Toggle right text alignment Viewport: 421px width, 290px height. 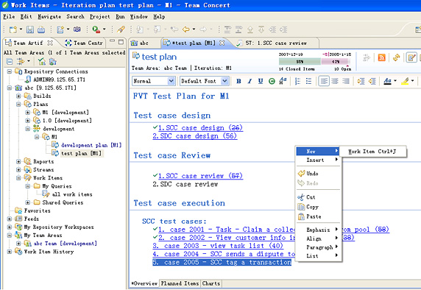tap(346, 81)
